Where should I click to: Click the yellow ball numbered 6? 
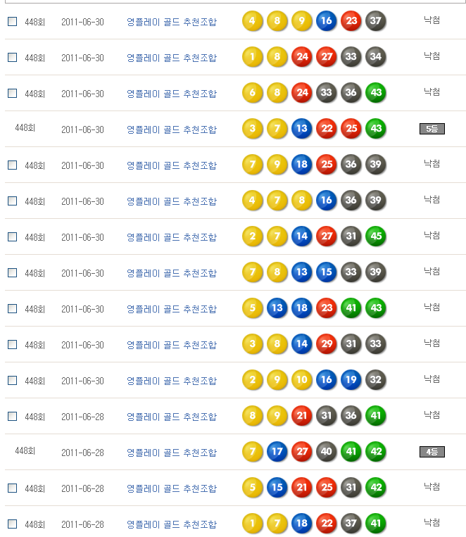tap(253, 93)
